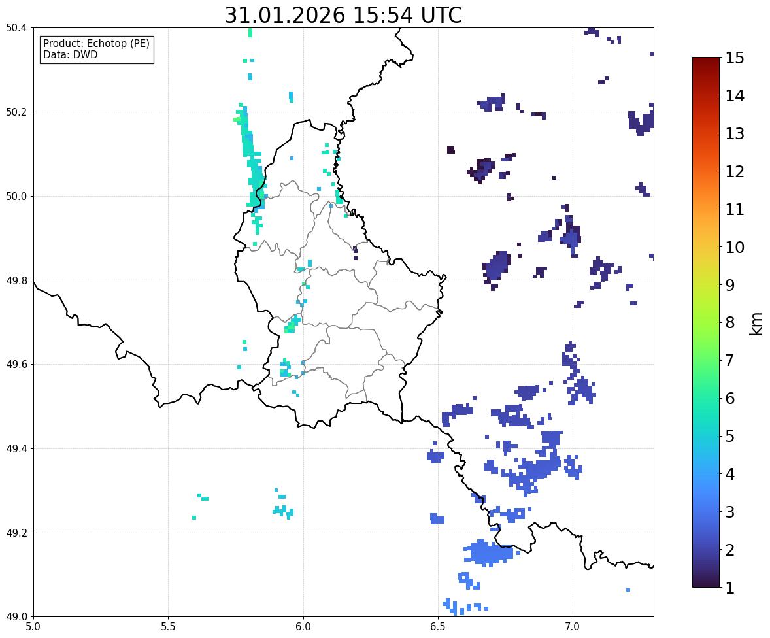
Task: Click the 5.5 longitude axis tick label
Action: coord(168,627)
